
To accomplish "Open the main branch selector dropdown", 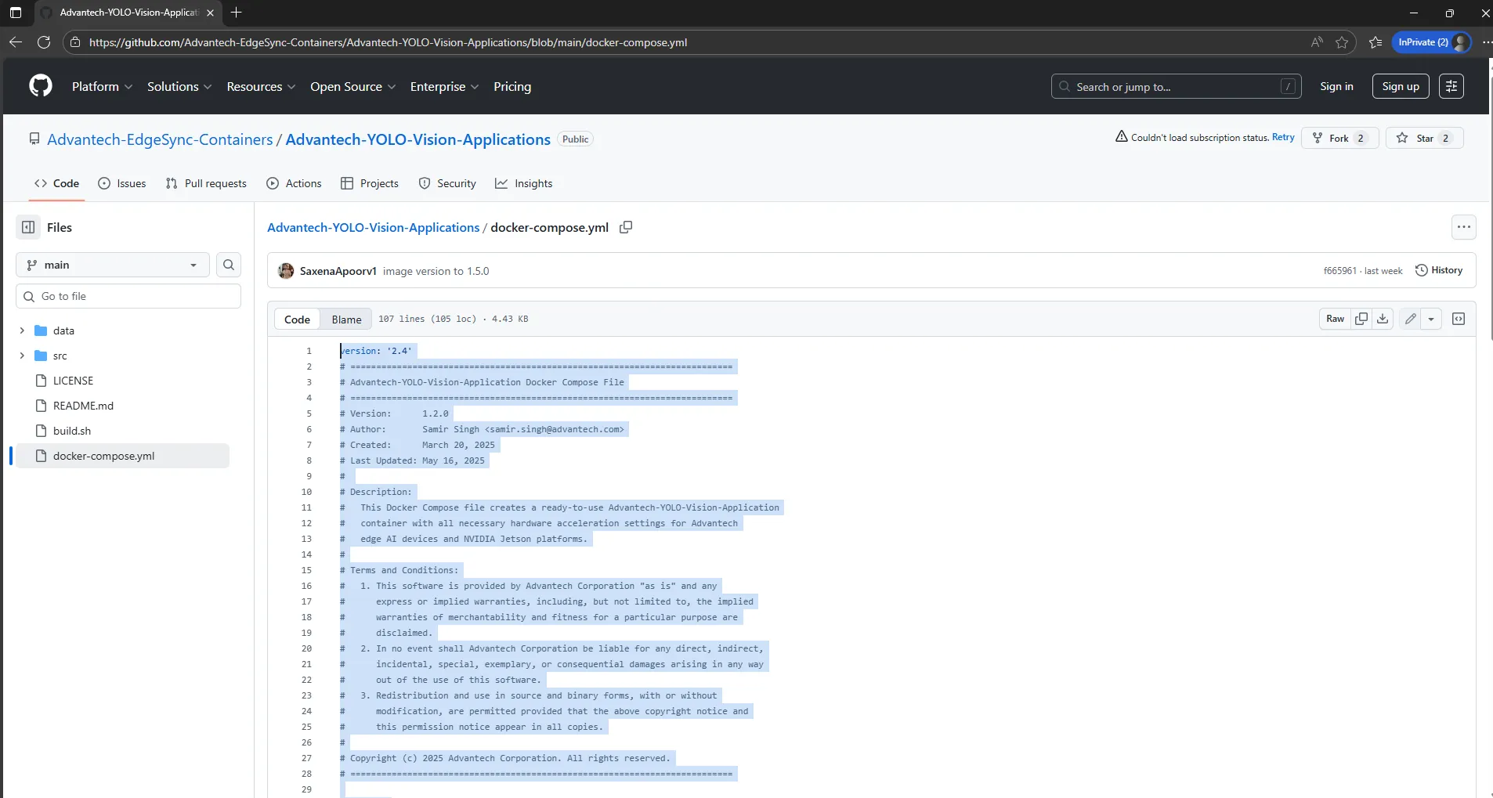I will coord(112,265).
